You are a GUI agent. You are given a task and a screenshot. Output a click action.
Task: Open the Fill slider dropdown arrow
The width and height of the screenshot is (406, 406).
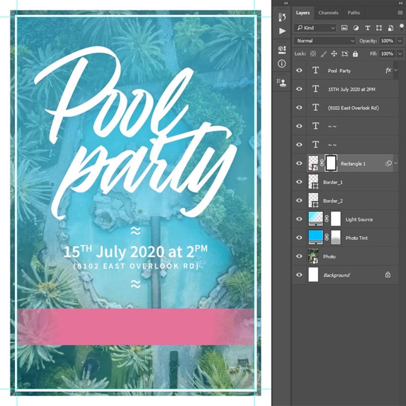click(400, 54)
